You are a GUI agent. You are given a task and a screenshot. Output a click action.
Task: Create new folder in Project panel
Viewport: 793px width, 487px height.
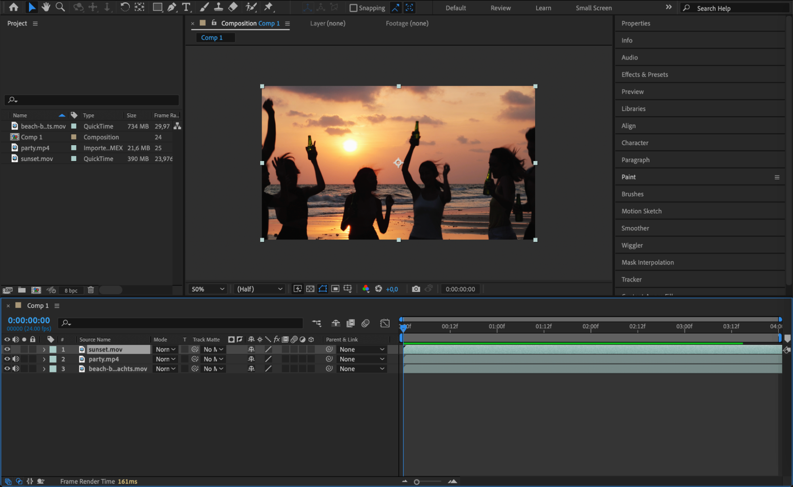[22, 290]
